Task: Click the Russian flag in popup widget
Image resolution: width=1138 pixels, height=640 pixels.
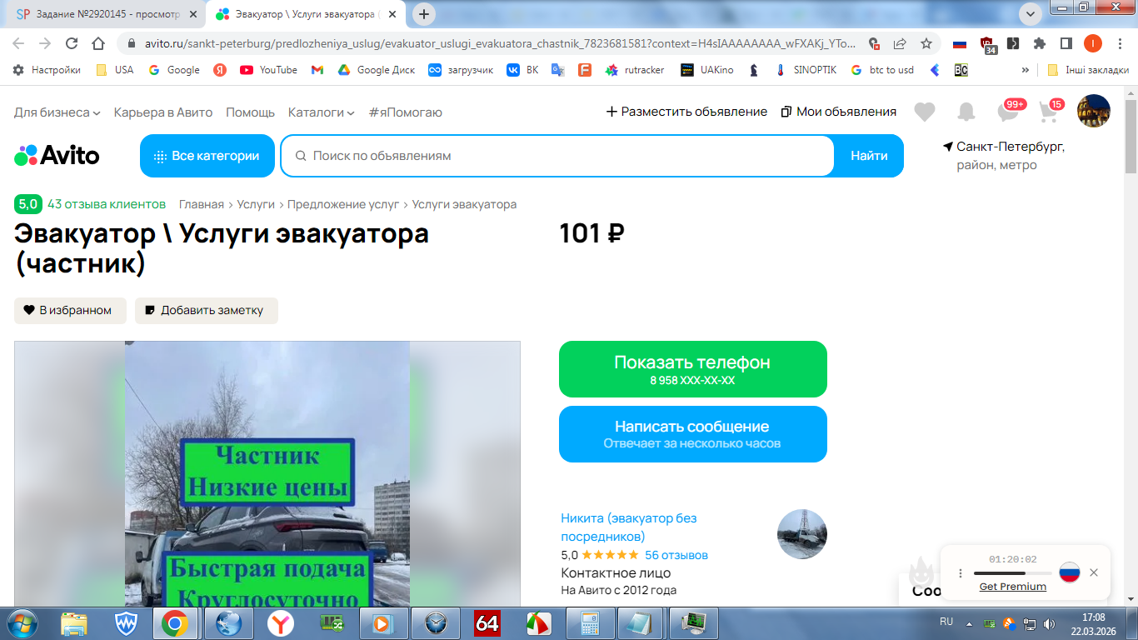Action: pyautogui.click(x=1070, y=572)
